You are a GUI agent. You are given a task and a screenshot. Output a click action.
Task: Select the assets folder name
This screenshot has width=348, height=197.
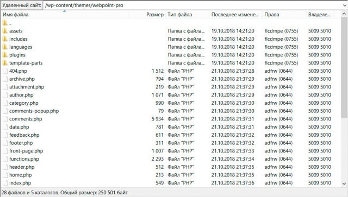(x=16, y=31)
